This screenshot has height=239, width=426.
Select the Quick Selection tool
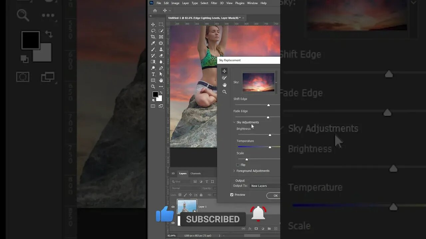click(161, 31)
